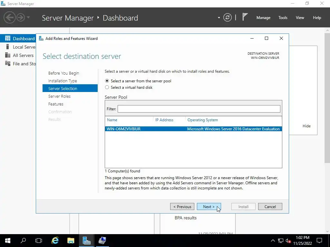This screenshot has width=330, height=247.
Task: Open the Manage menu
Action: [263, 18]
